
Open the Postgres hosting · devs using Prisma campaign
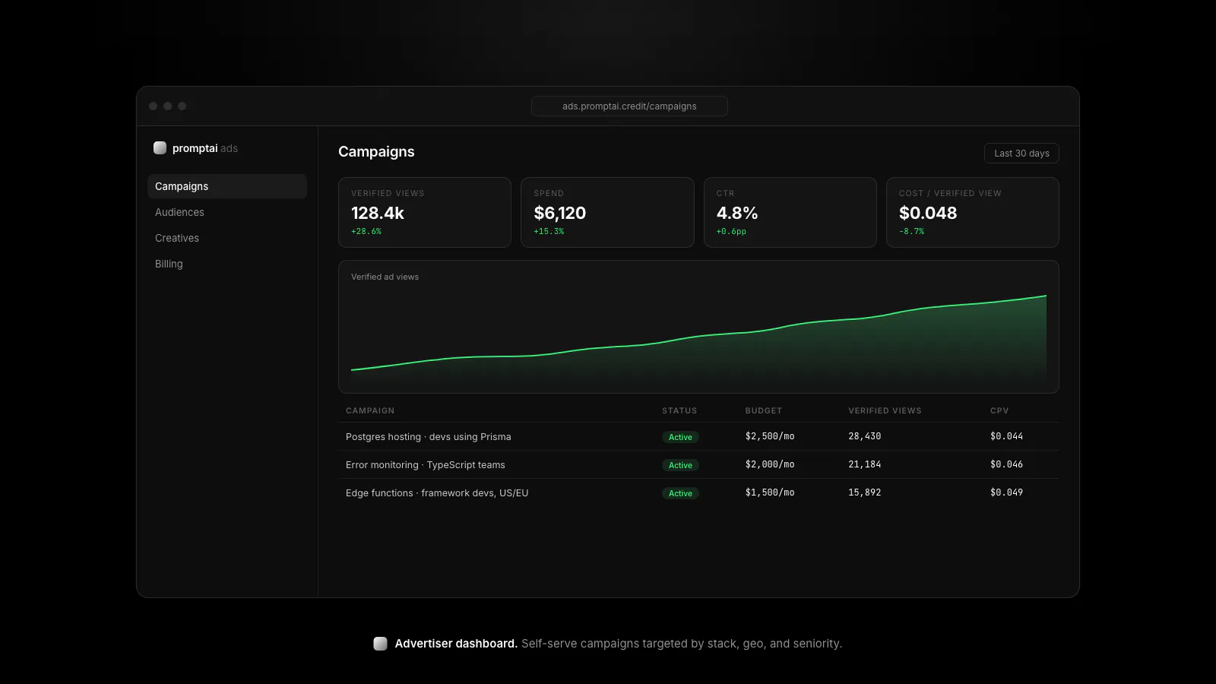pyautogui.click(x=429, y=437)
